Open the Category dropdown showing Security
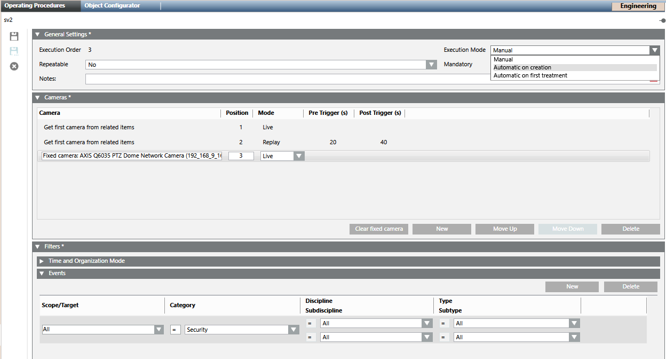Viewport: 666px width, 359px height. coord(294,330)
